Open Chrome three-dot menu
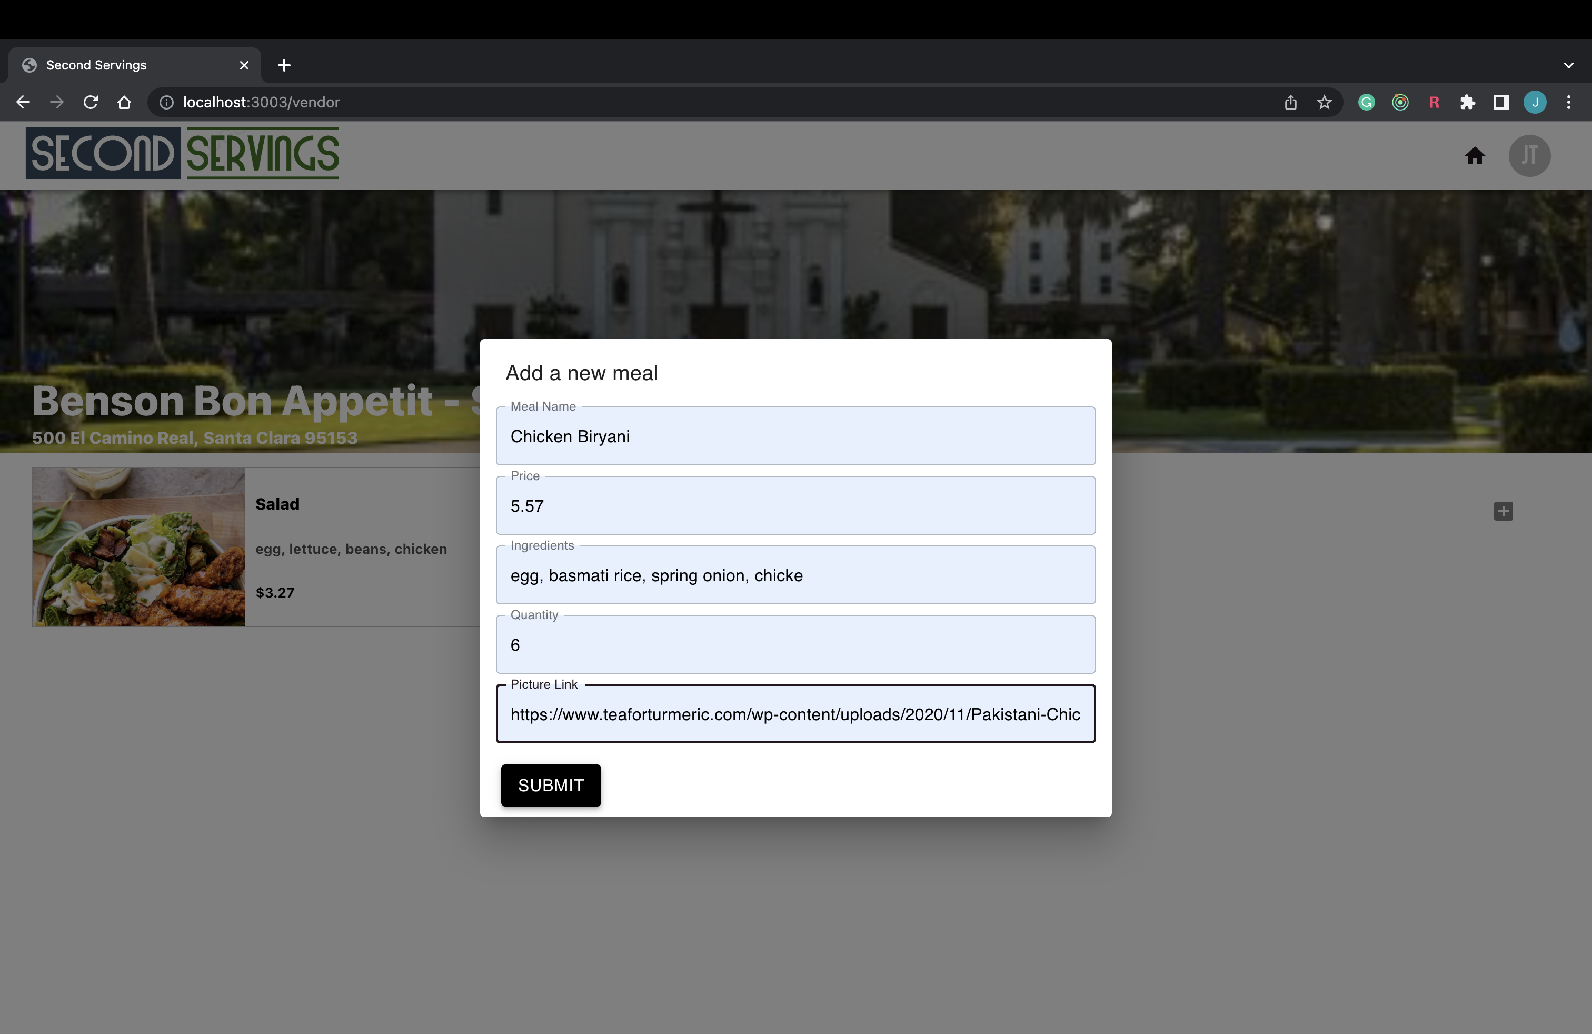 click(x=1569, y=102)
